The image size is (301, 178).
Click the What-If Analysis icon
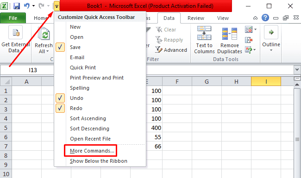pyautogui.click(x=249, y=50)
